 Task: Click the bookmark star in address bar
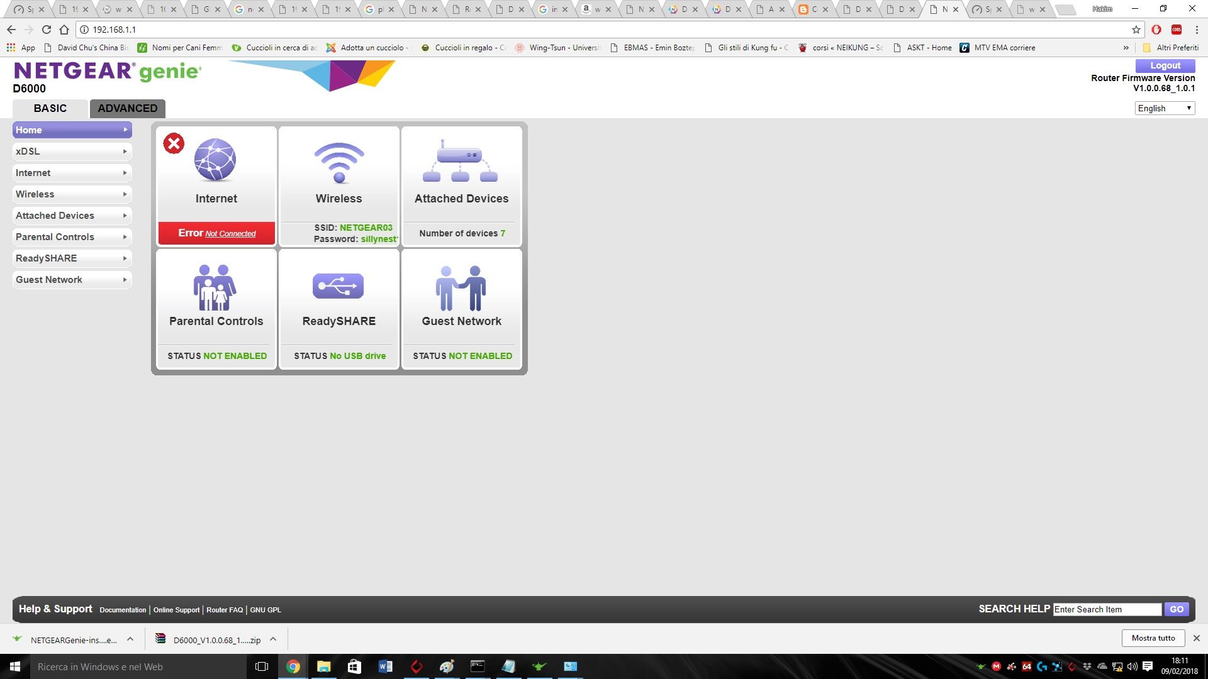click(x=1135, y=29)
